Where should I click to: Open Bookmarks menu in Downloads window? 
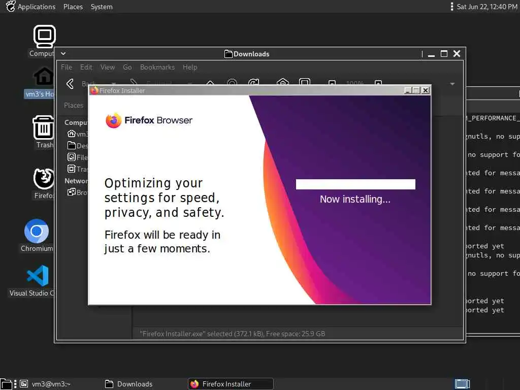(x=157, y=67)
